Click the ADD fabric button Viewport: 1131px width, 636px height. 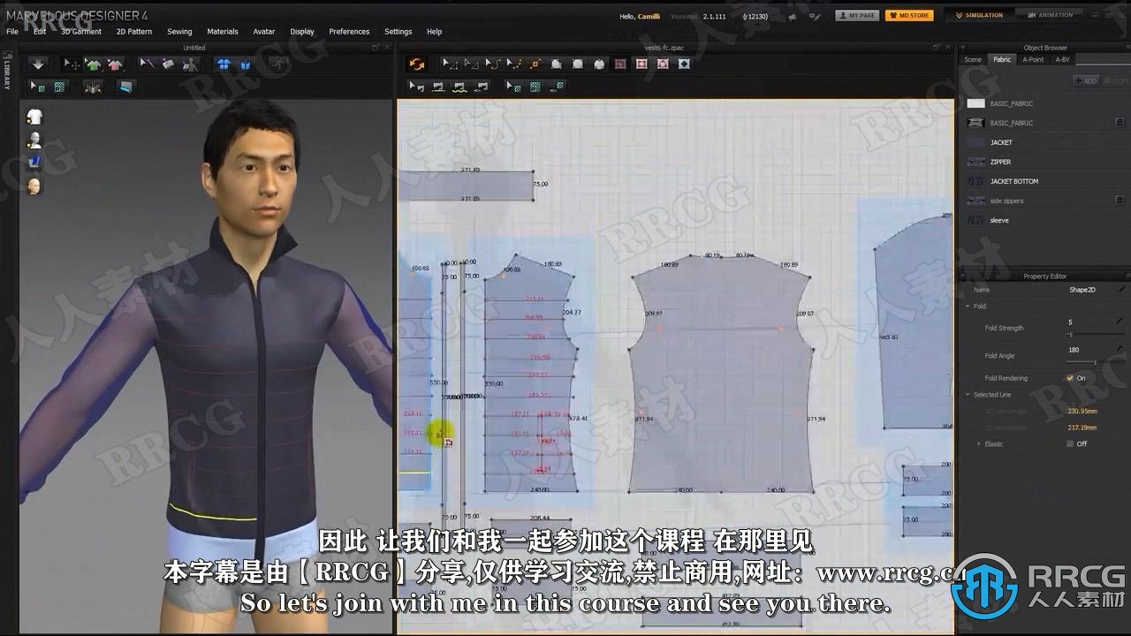coord(1086,80)
